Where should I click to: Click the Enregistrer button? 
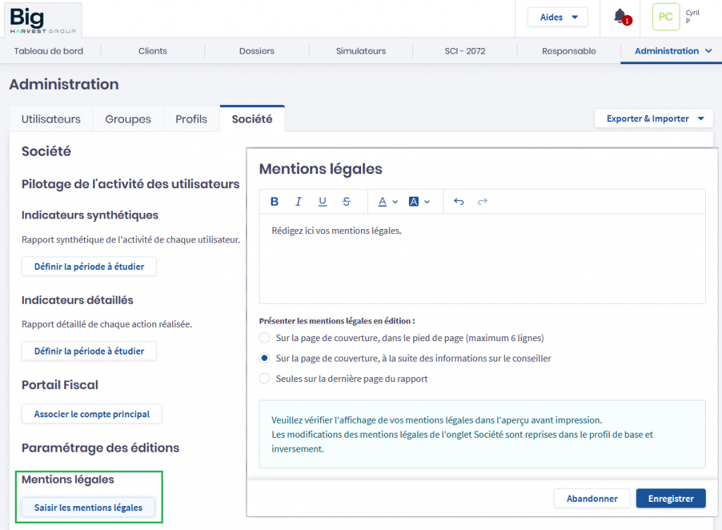click(x=670, y=498)
